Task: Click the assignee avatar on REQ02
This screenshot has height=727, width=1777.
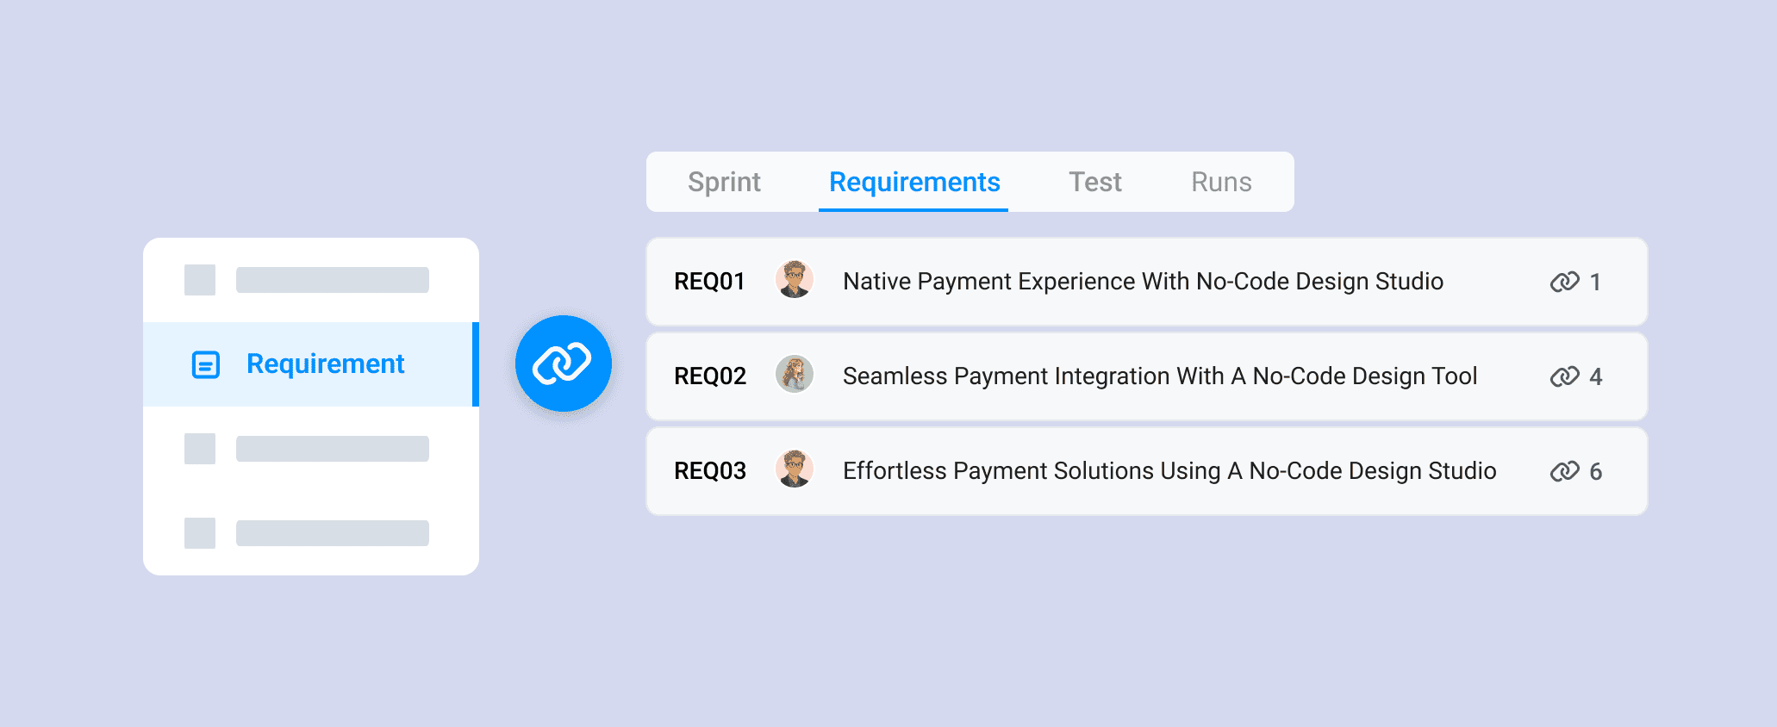Action: (794, 375)
